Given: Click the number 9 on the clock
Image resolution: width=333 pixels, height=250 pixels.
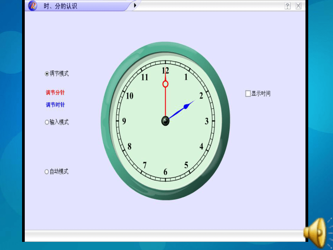Looking at the screenshot, I should pos(124,121).
